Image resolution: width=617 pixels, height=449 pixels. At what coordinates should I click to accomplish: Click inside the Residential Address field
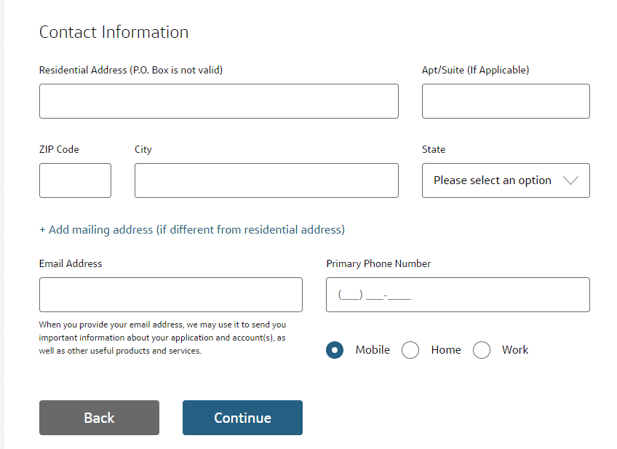pos(218,101)
